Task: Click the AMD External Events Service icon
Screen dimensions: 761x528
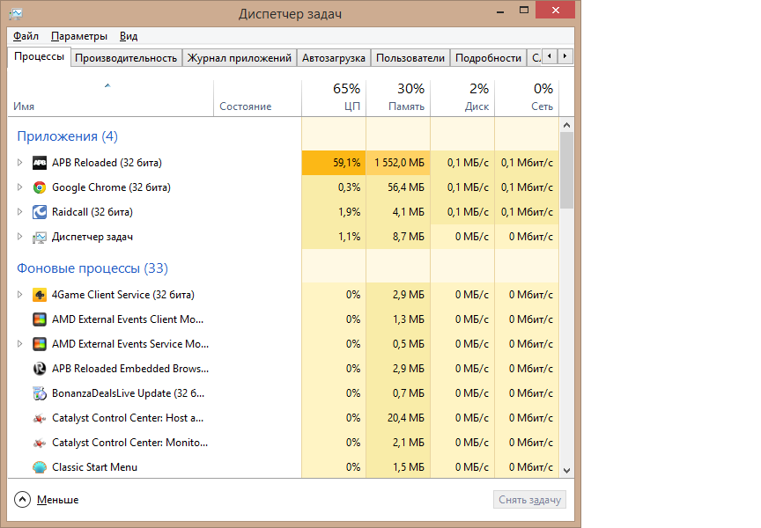Action: (40, 344)
